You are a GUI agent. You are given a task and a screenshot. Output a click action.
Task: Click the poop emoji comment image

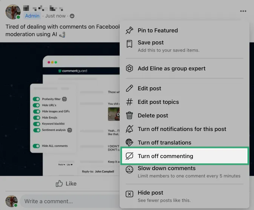114,114
